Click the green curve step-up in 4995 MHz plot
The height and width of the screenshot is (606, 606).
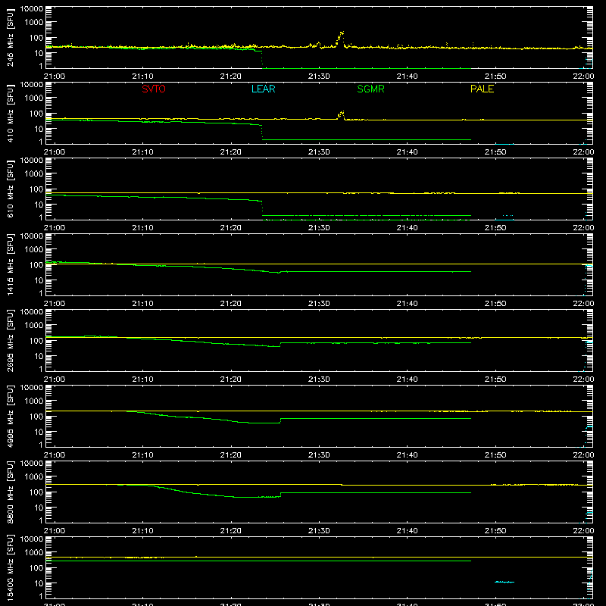pyautogui.click(x=280, y=420)
